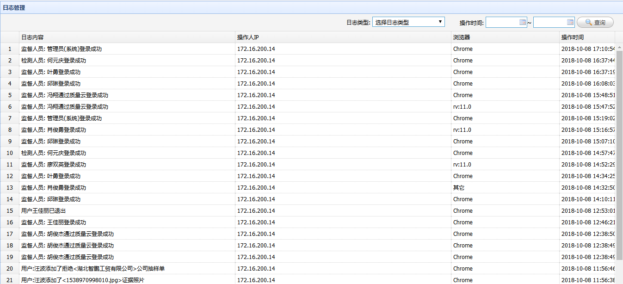
Task: Select row 15 用户王佳丽已退出 log entry
Action: [x=43, y=211]
